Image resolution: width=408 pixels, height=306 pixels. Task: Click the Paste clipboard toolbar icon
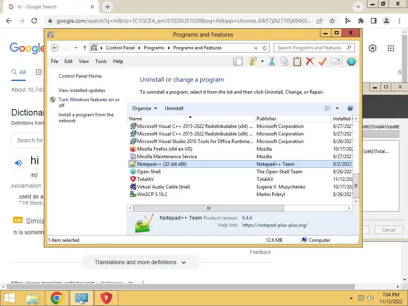click(297, 61)
